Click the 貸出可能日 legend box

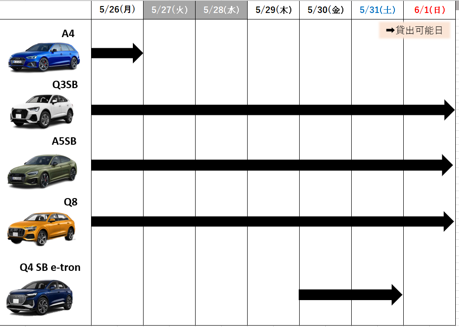414,31
